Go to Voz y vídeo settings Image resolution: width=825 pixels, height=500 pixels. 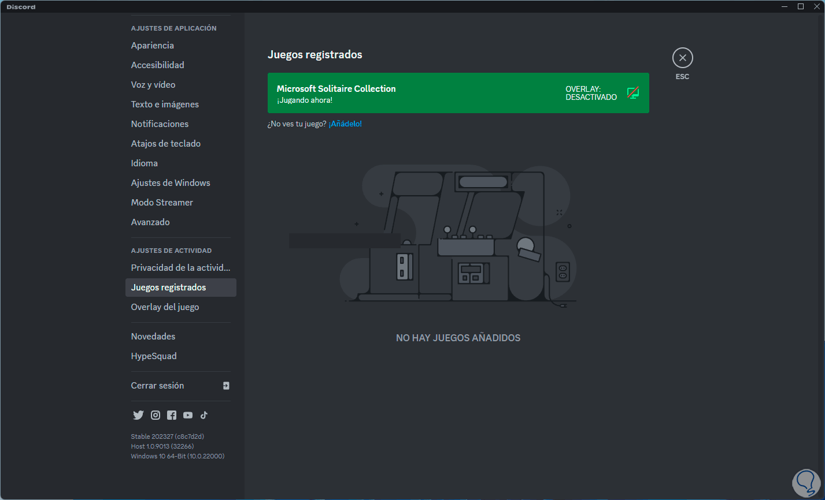point(180,85)
